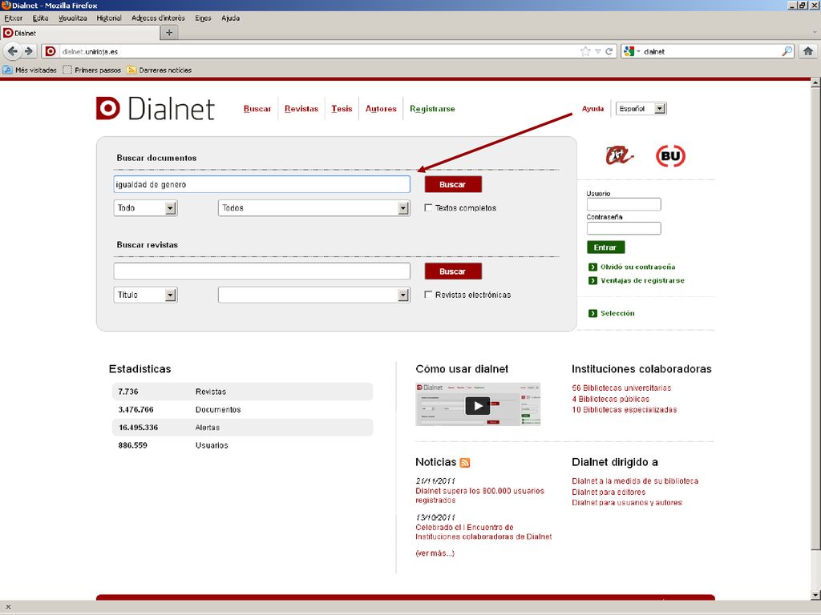Open the Español language dropdown
Viewport: 821px width, 615px height.
click(641, 109)
